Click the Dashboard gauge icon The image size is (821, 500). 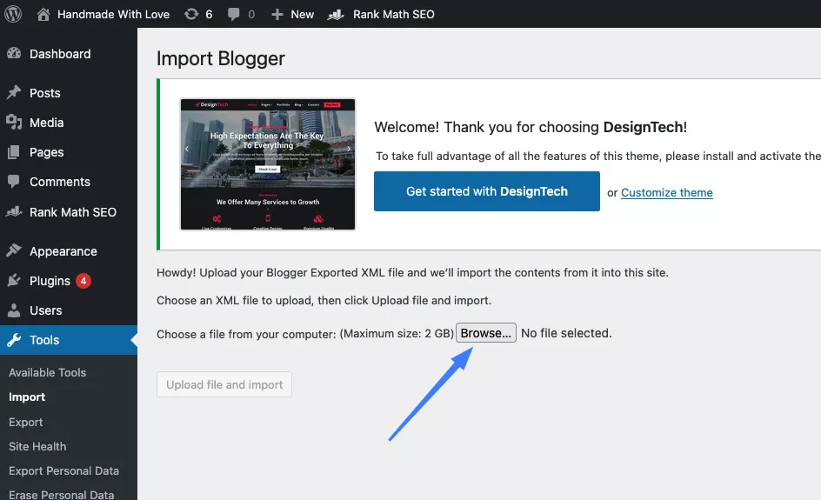(x=14, y=53)
